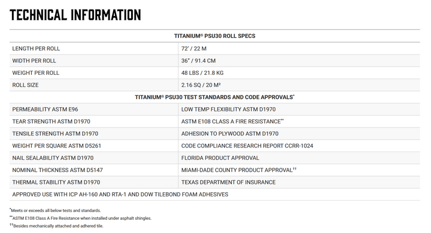431x233 pixels.
Task: Select the 36" / 91.4 CM value
Action: tap(199, 60)
